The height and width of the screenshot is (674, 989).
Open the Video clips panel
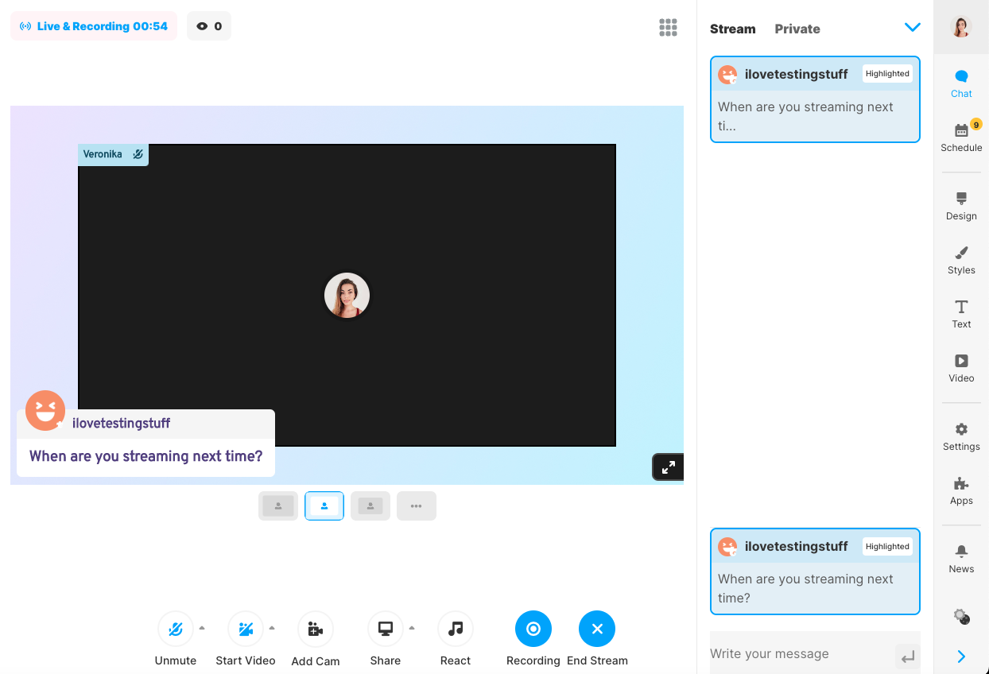coord(961,368)
